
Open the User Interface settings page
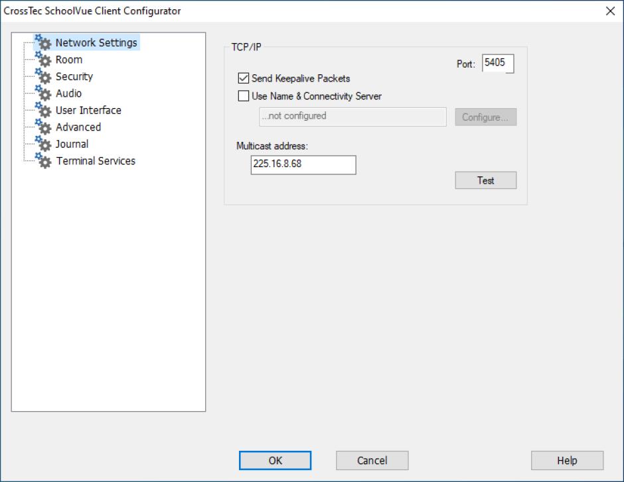tap(88, 110)
